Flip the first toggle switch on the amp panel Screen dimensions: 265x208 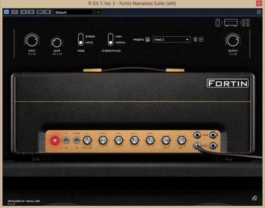66,140
